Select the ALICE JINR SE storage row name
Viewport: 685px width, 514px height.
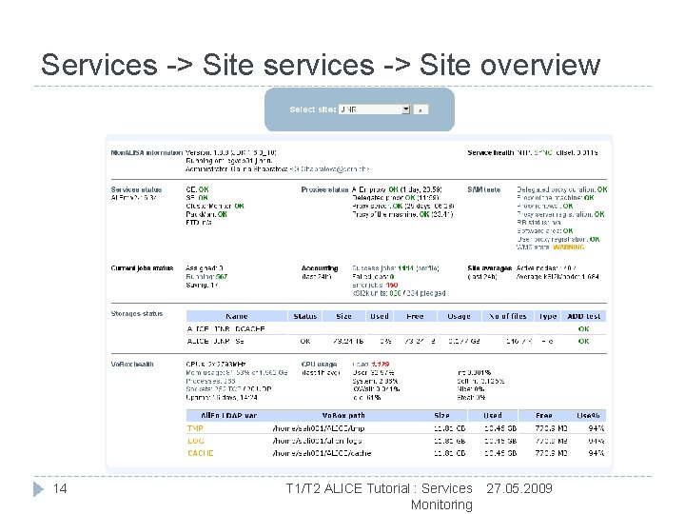[x=215, y=341]
